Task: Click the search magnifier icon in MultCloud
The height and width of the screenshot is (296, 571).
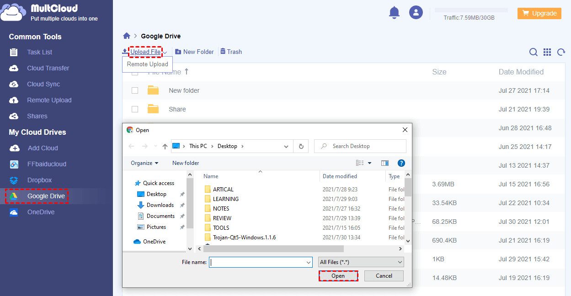Action: [x=533, y=52]
